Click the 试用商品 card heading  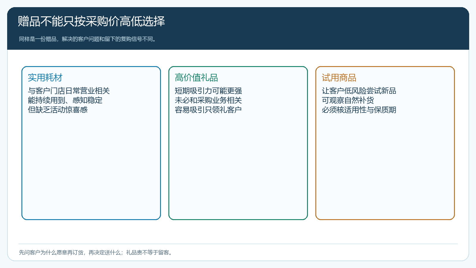[339, 78]
